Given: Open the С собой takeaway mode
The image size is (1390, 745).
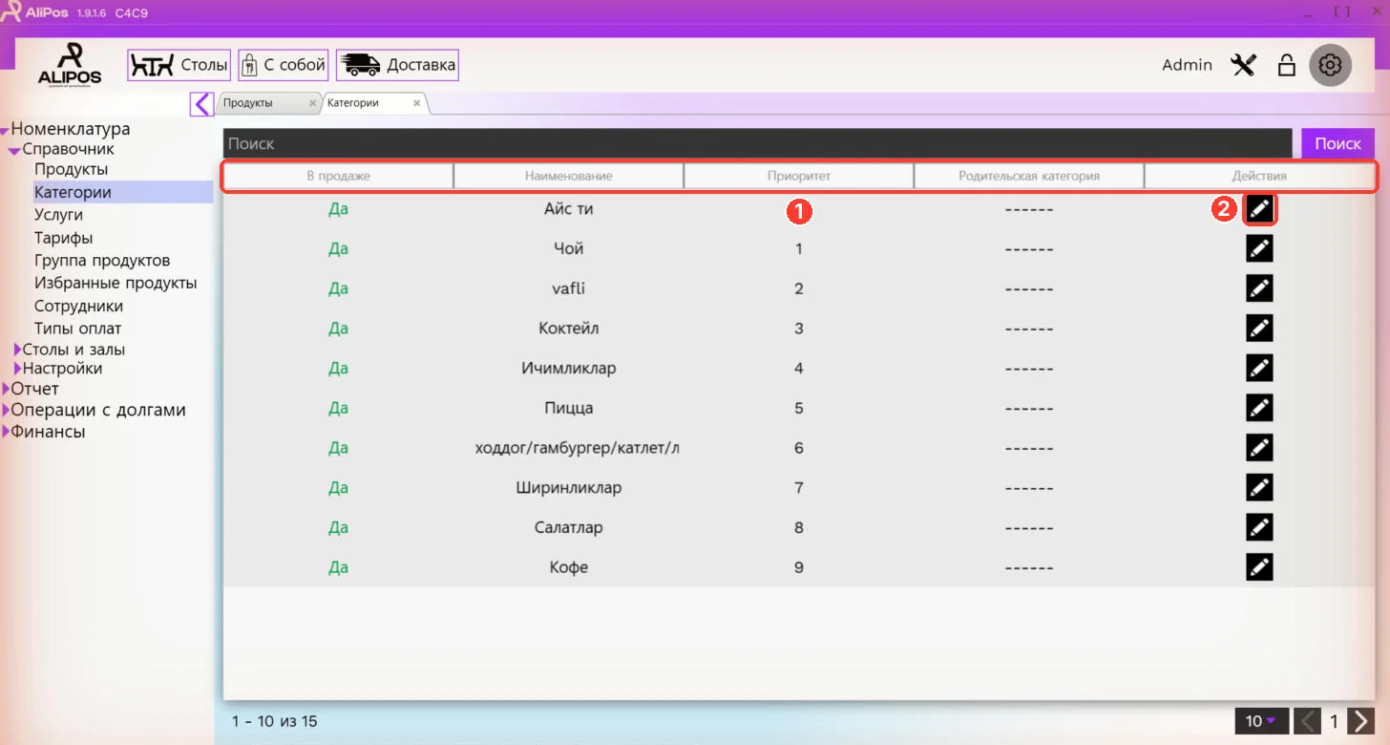Looking at the screenshot, I should coord(284,65).
